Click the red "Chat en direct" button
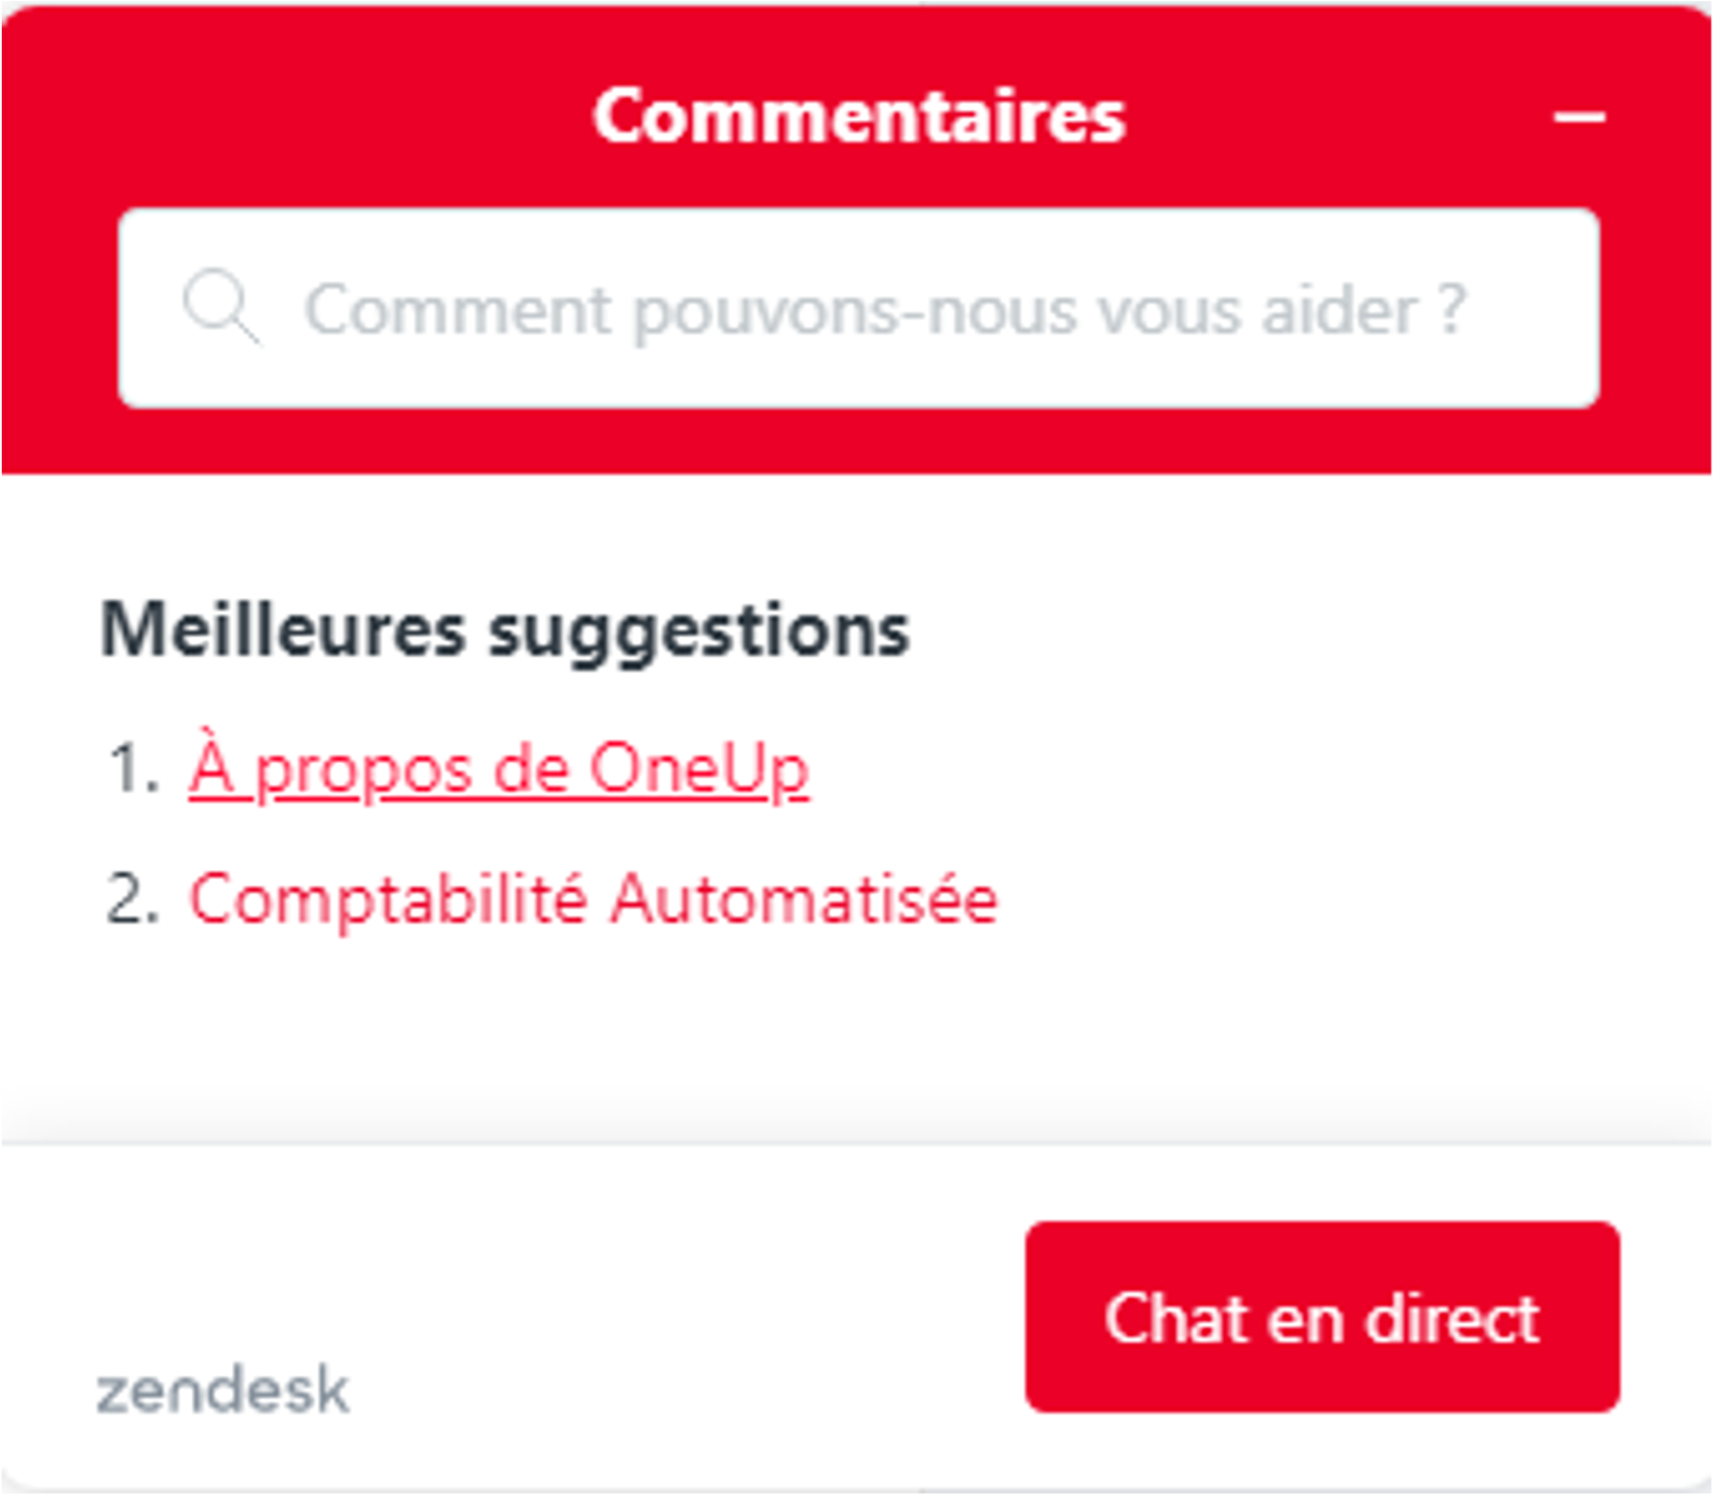The height and width of the screenshot is (1503, 1715). pyautogui.click(x=1322, y=1317)
